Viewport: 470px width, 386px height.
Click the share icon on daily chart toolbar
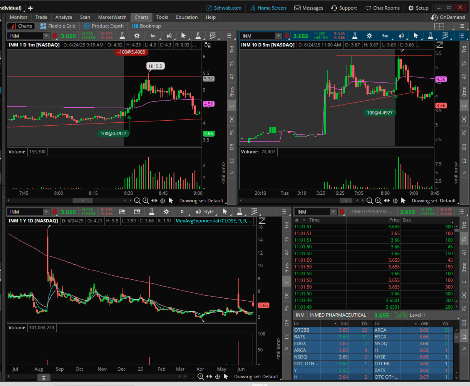pos(122,212)
